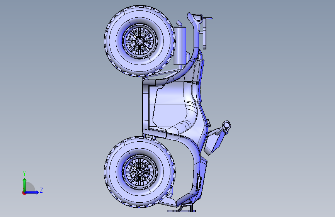
Task: Click the green Y axis arrow of the triad
Action: tap(25, 184)
